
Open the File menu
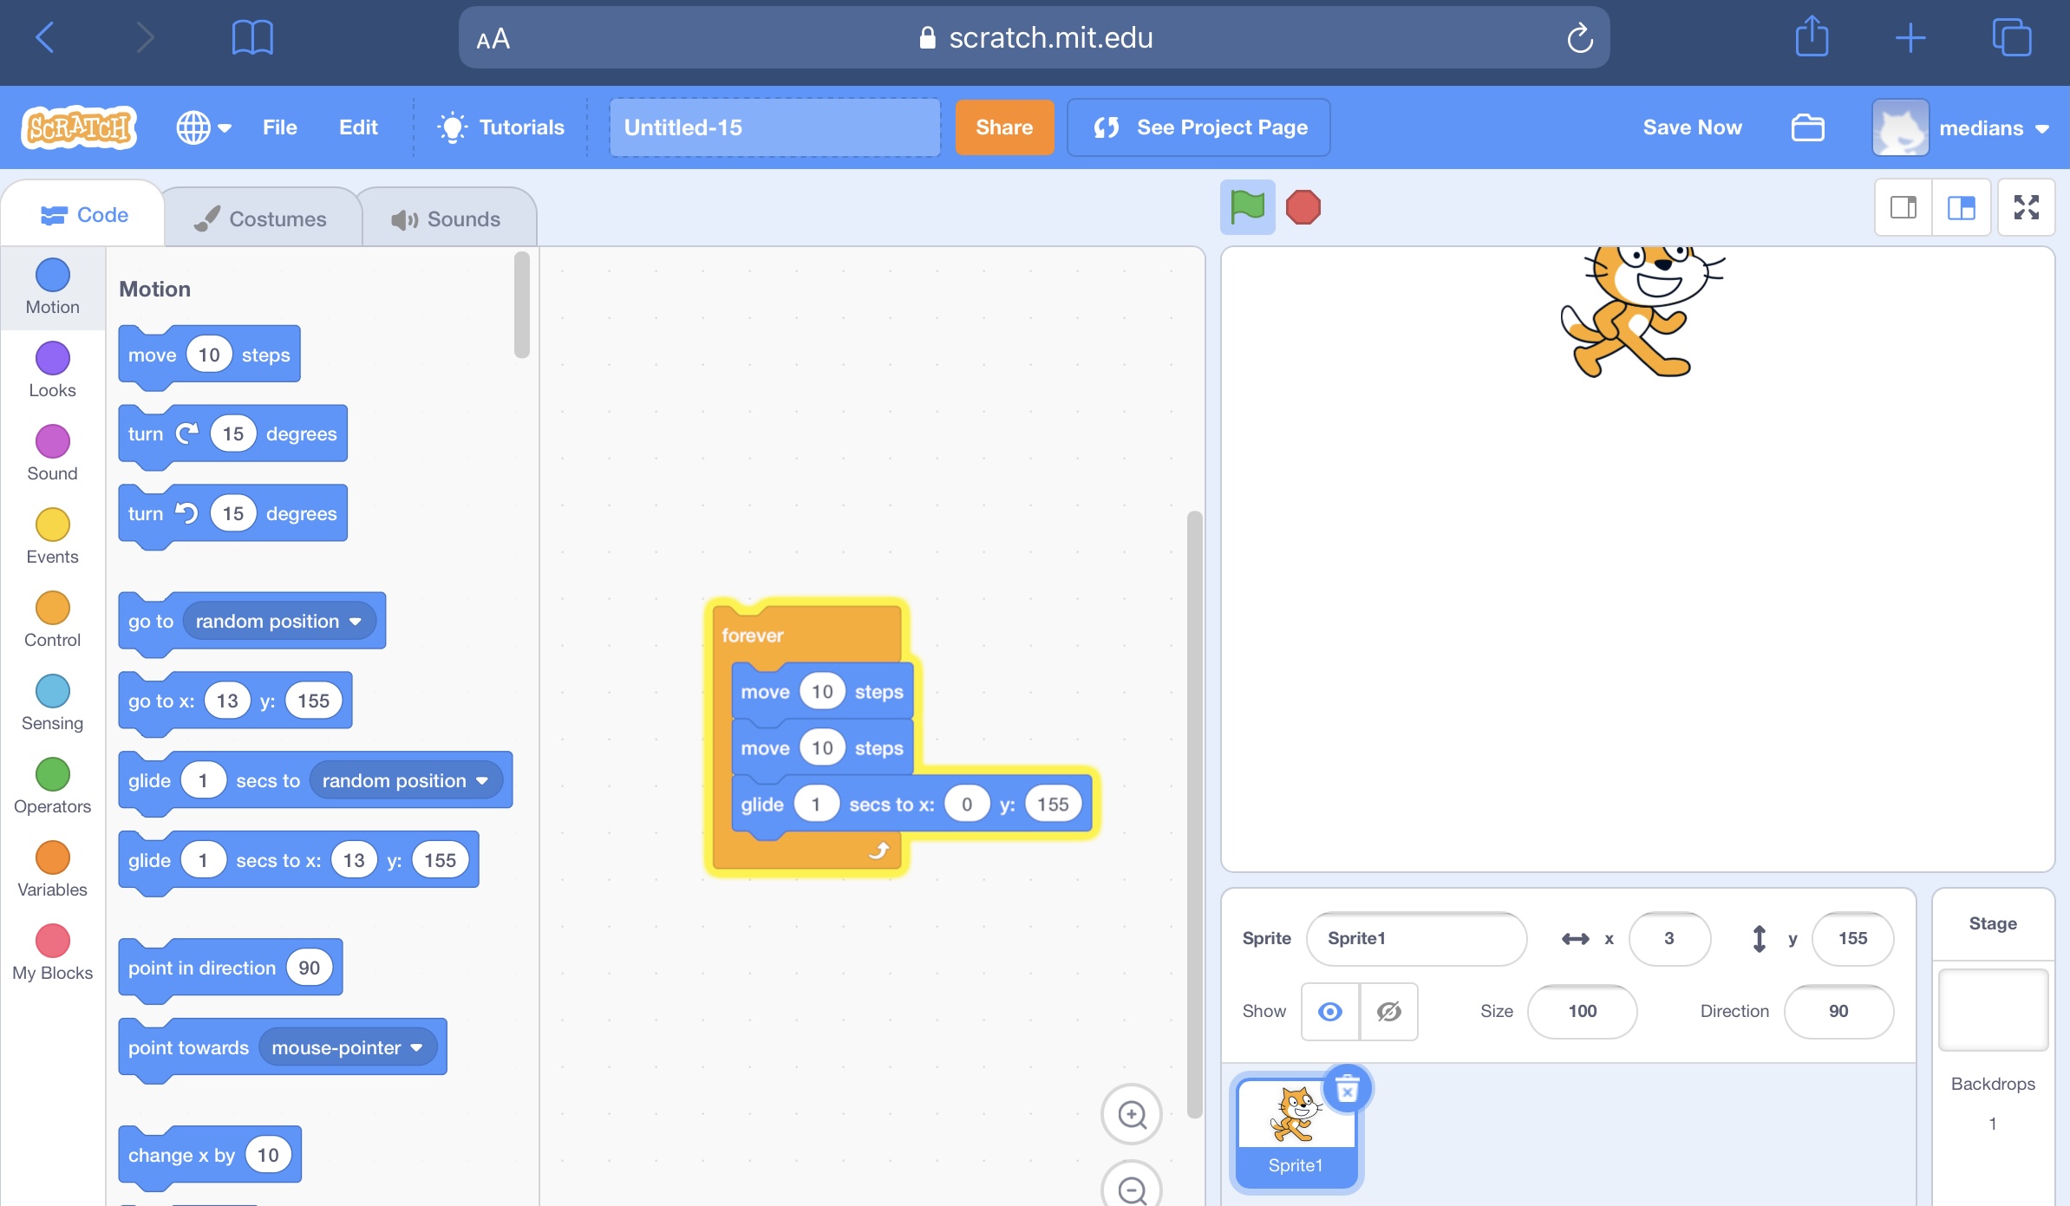click(x=279, y=127)
